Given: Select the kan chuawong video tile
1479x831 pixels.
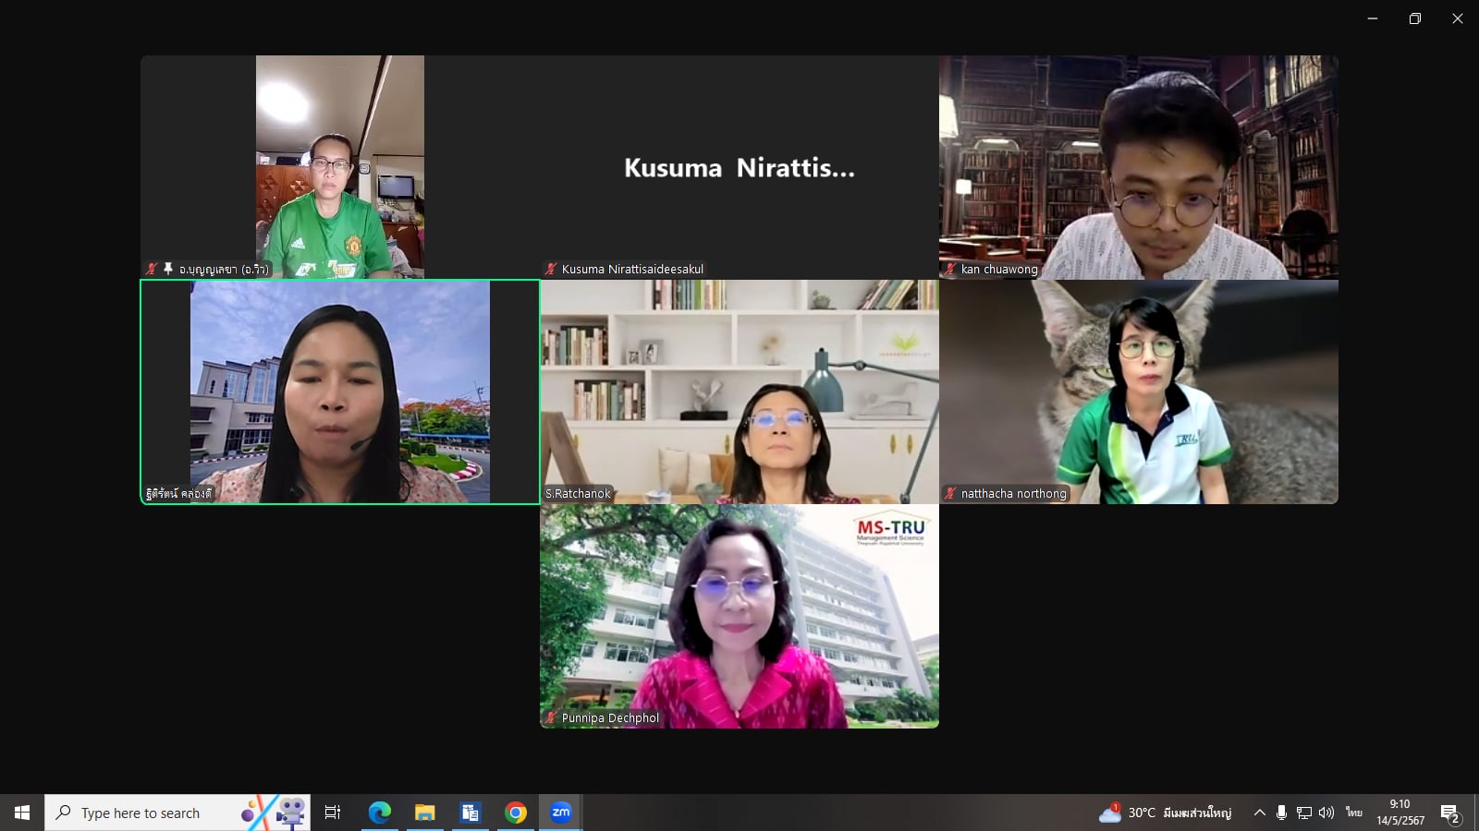Looking at the screenshot, I should 1139,167.
